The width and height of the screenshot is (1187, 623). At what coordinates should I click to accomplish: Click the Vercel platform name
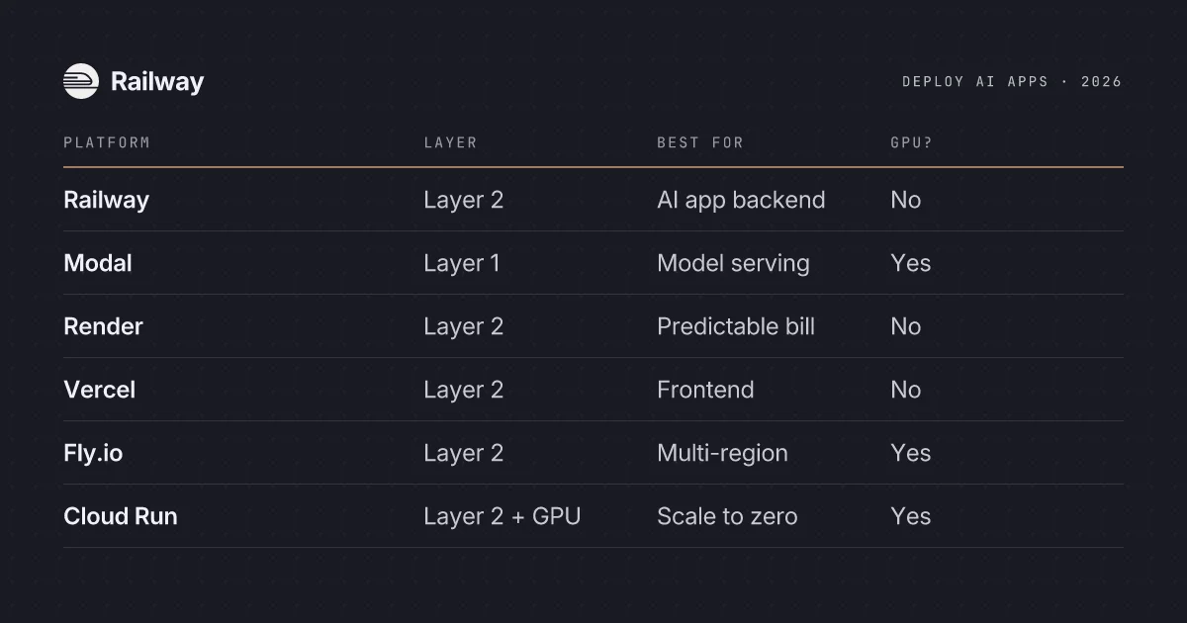click(99, 390)
